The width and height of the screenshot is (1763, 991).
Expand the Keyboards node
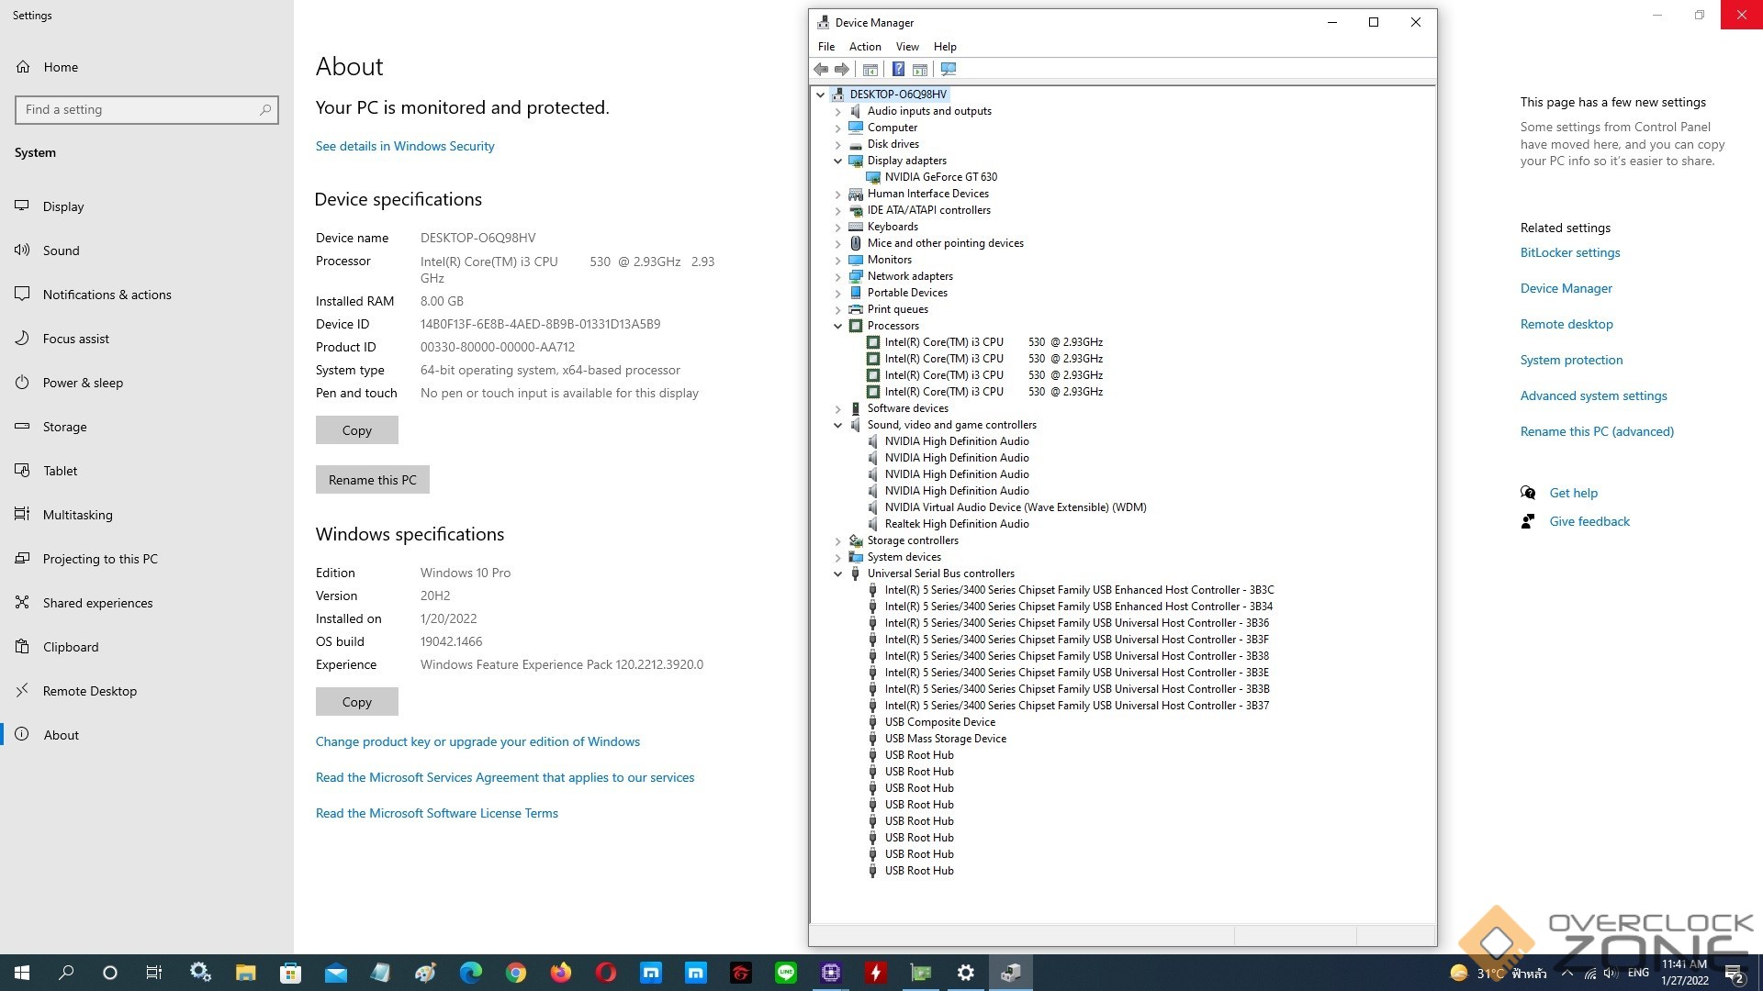837,227
